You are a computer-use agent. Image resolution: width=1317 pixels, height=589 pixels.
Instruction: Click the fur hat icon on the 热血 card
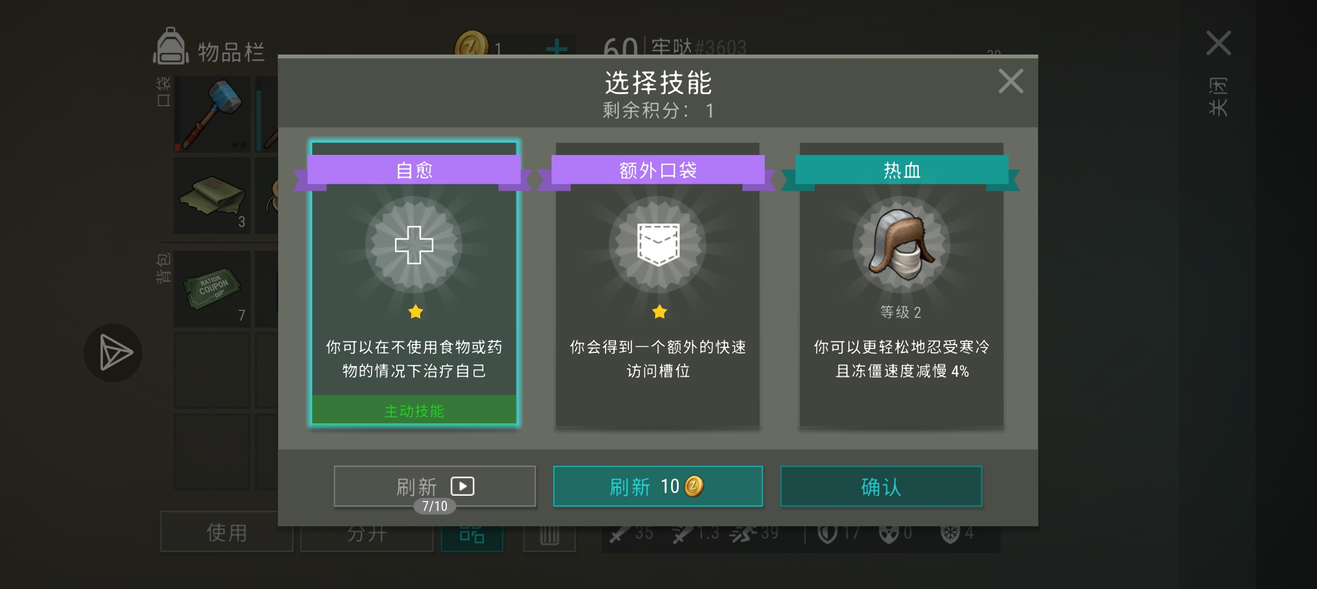pos(901,244)
